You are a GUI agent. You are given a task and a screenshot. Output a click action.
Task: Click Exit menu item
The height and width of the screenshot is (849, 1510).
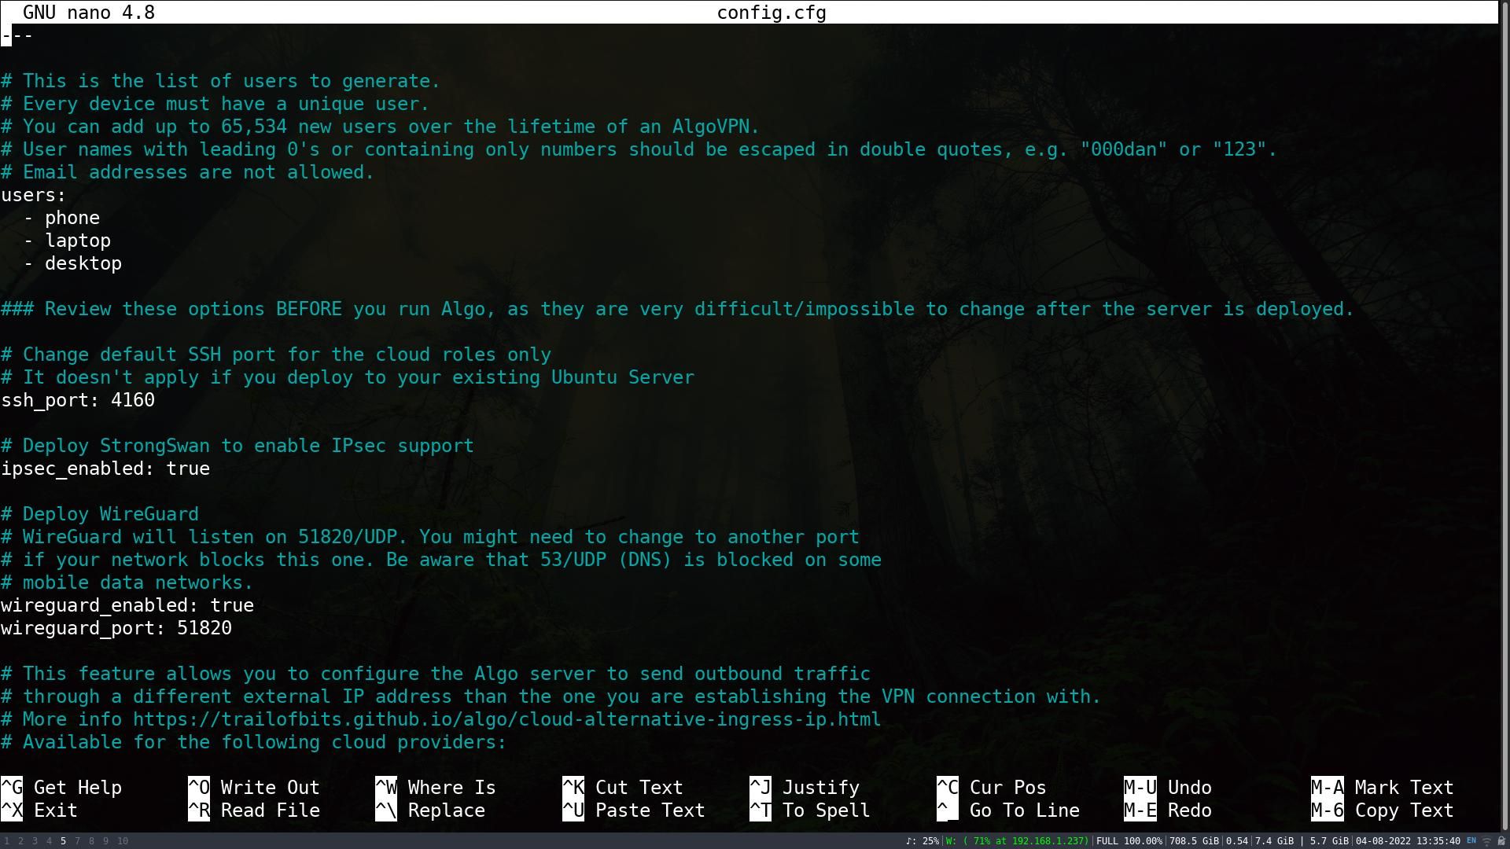[54, 810]
